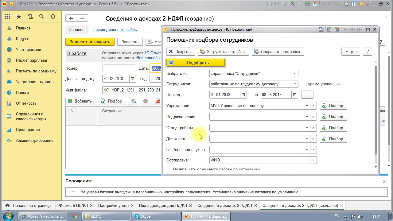The width and height of the screenshot is (393, 221).
Task: Open the help question mark in Помощник
Action: [368, 52]
